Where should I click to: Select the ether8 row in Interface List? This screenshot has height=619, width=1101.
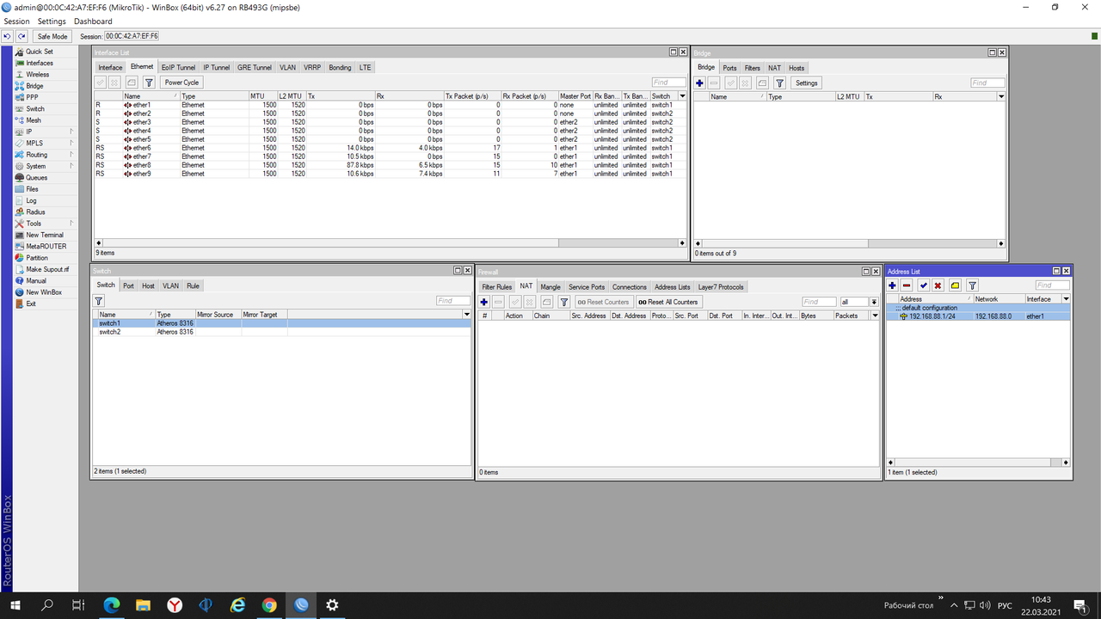pyautogui.click(x=391, y=165)
